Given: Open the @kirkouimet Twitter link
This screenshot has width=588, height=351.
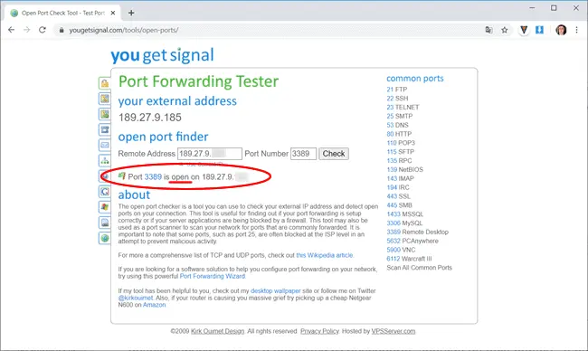Looking at the screenshot, I should pos(136,298).
